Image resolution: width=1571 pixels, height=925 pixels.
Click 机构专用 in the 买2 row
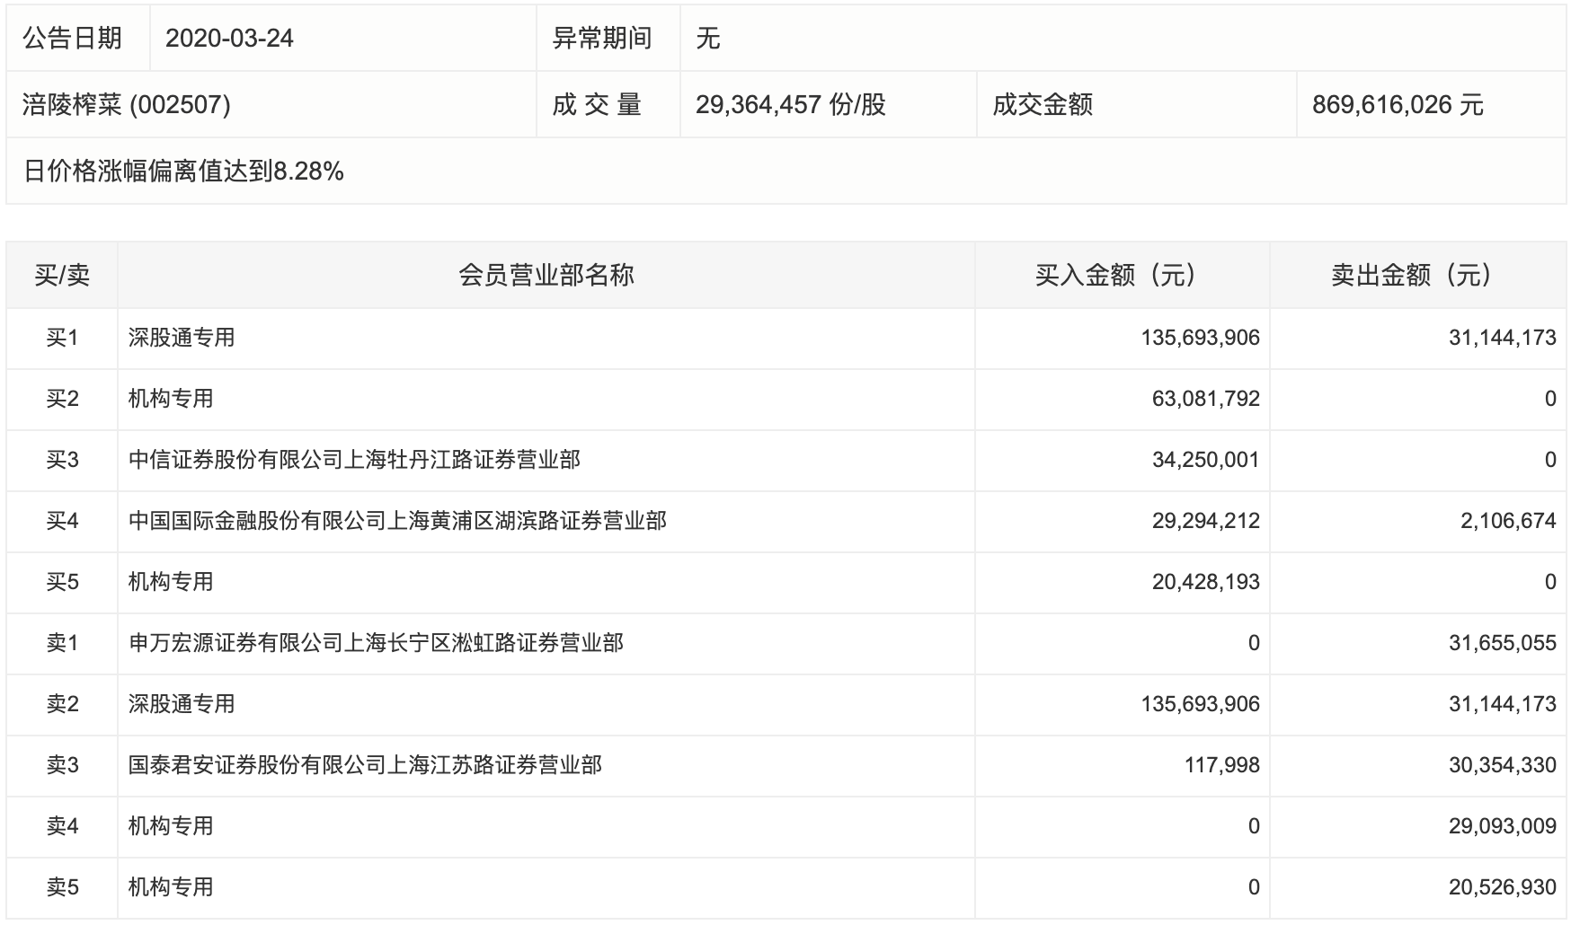click(171, 399)
